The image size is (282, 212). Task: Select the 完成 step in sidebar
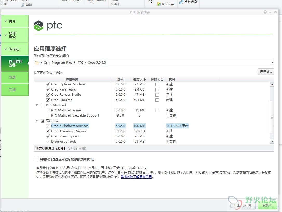tap(15, 90)
